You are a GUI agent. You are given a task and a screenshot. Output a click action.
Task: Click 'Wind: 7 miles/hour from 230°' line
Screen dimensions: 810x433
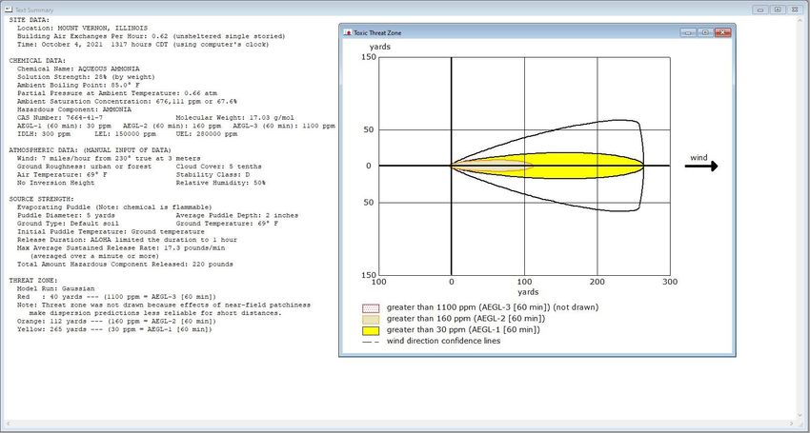coord(109,158)
